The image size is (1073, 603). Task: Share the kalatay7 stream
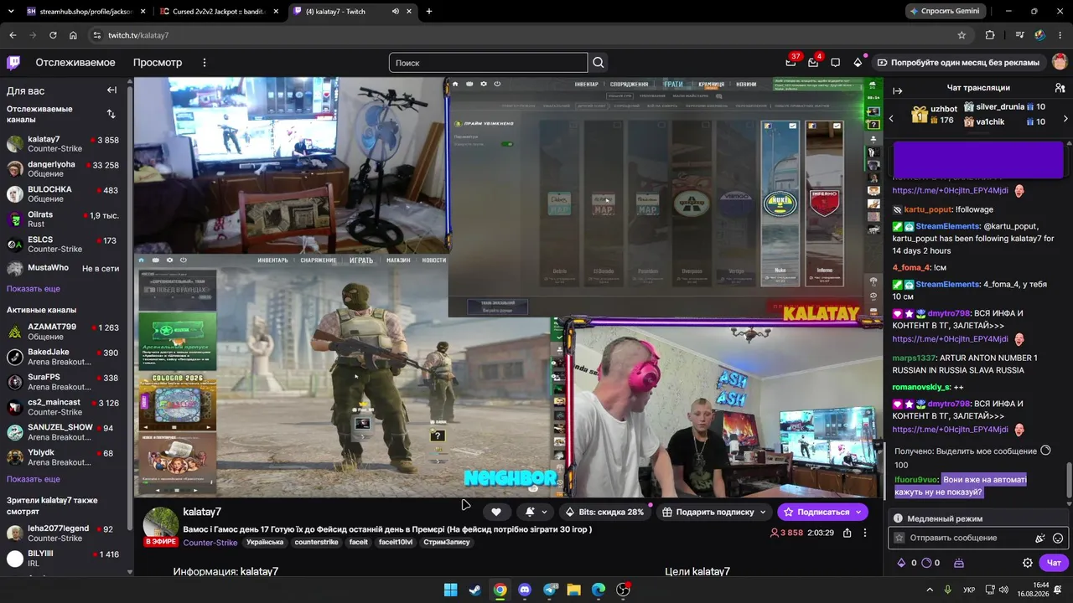[x=847, y=533]
